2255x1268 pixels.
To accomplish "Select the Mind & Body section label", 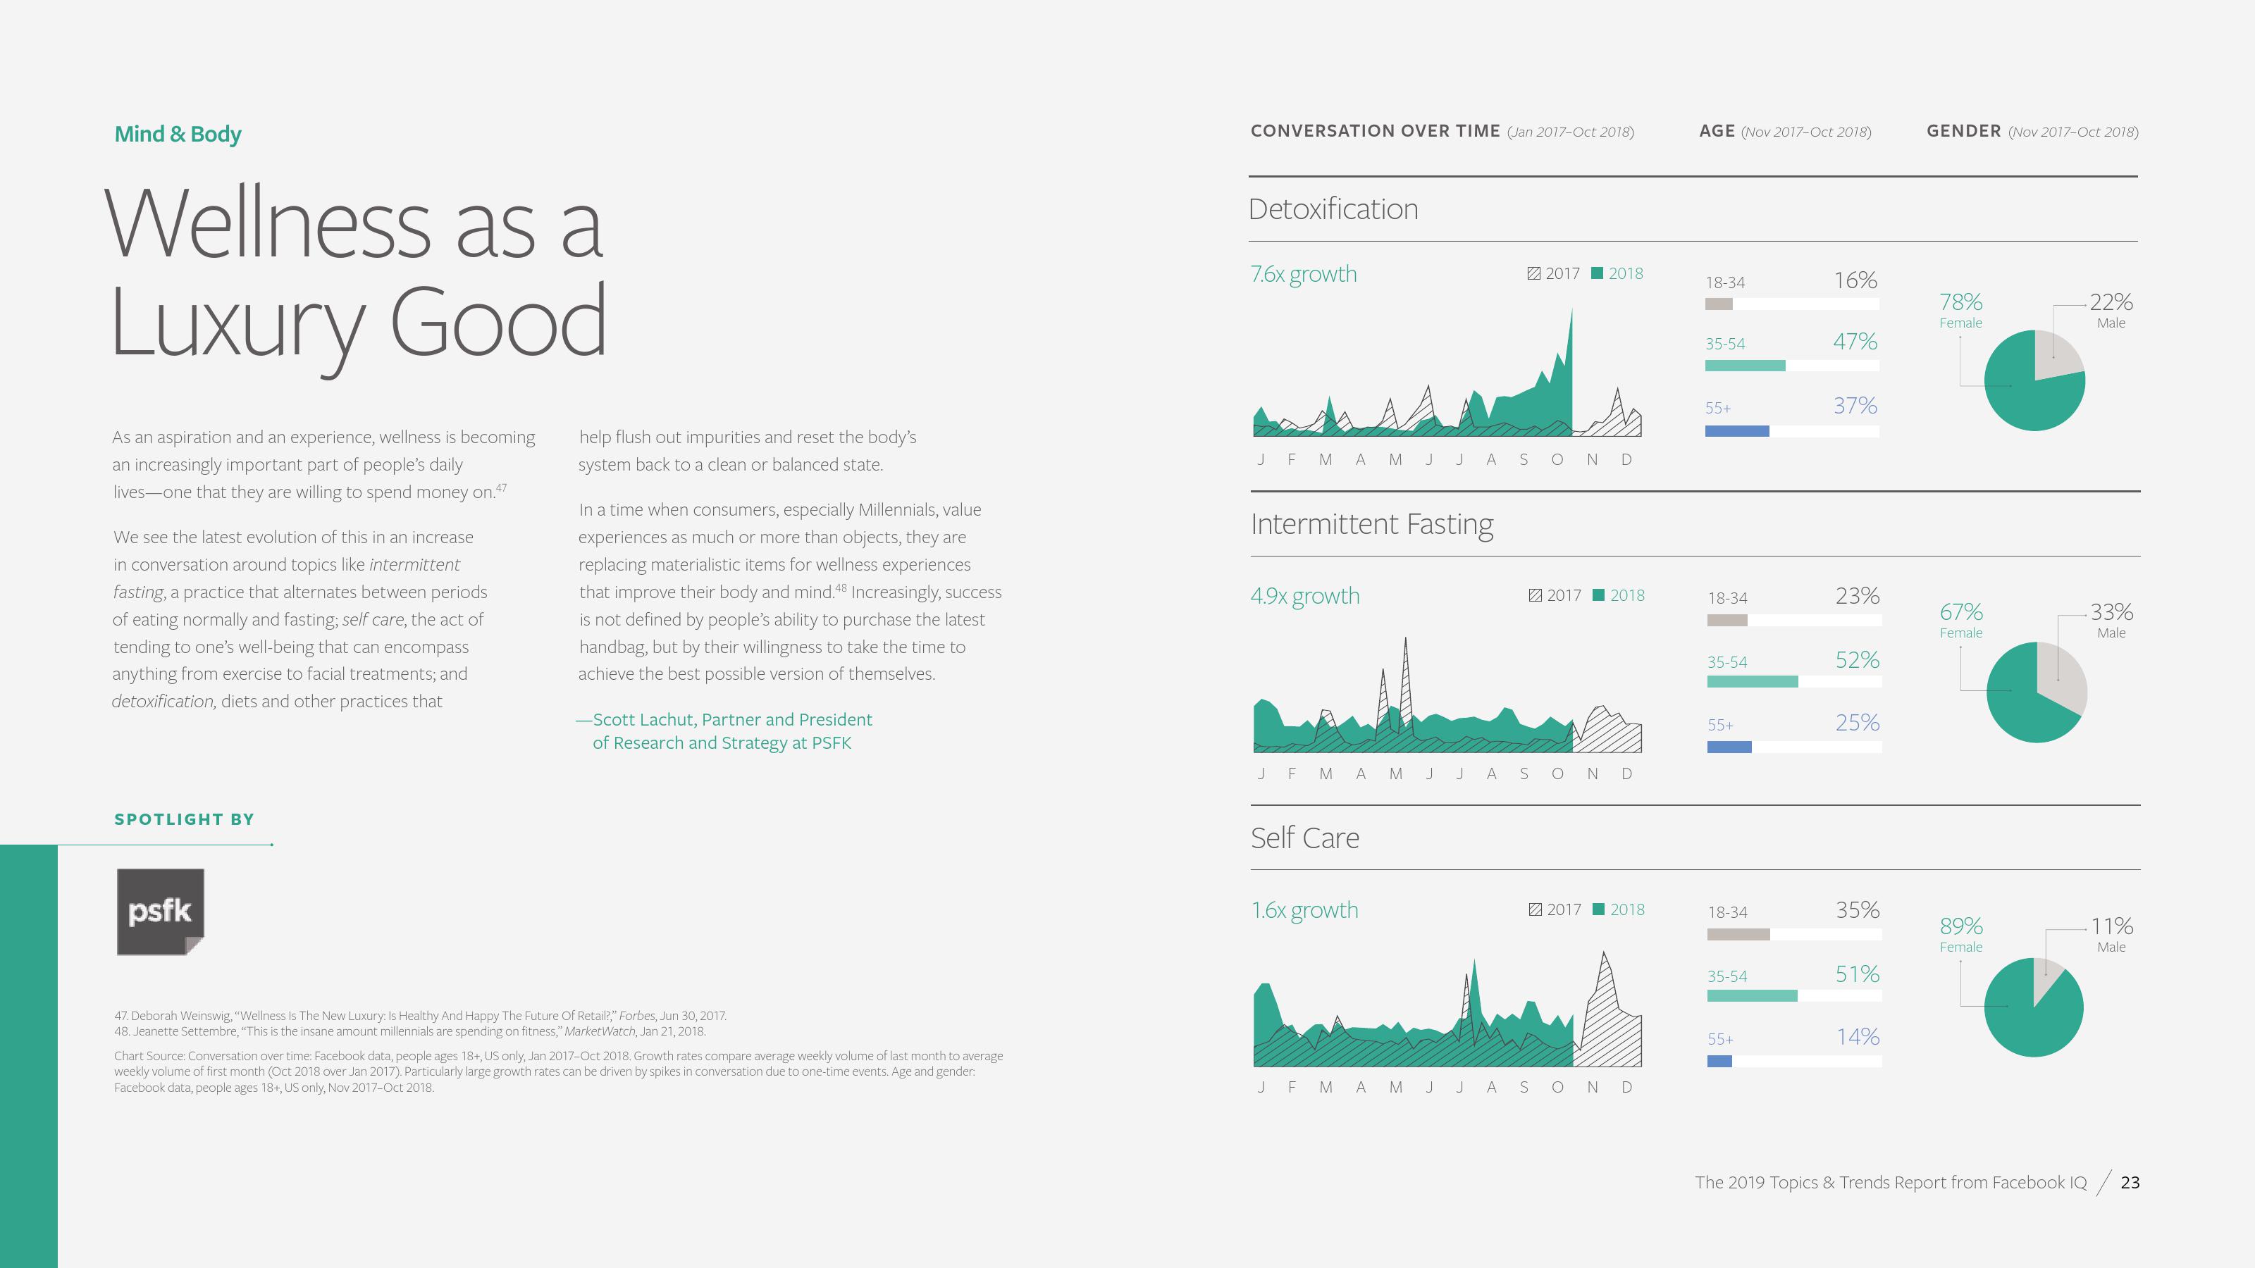I will click(x=178, y=134).
